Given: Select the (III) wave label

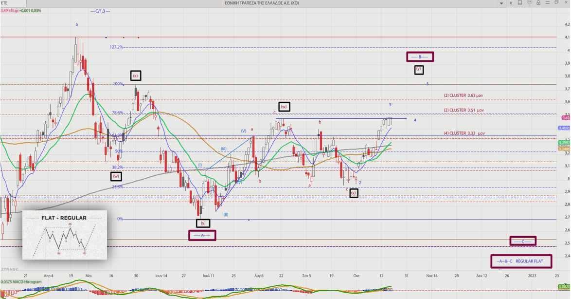Looking at the screenshot, I should click(224, 149).
